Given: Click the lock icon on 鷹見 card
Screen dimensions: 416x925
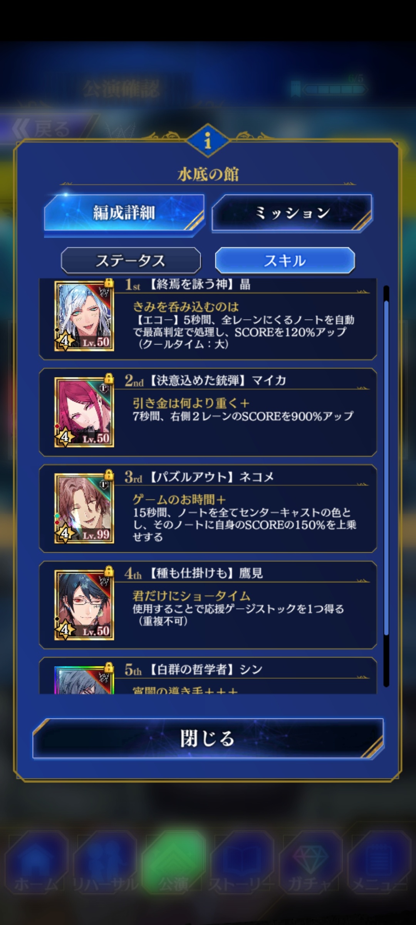Looking at the screenshot, I should [109, 571].
